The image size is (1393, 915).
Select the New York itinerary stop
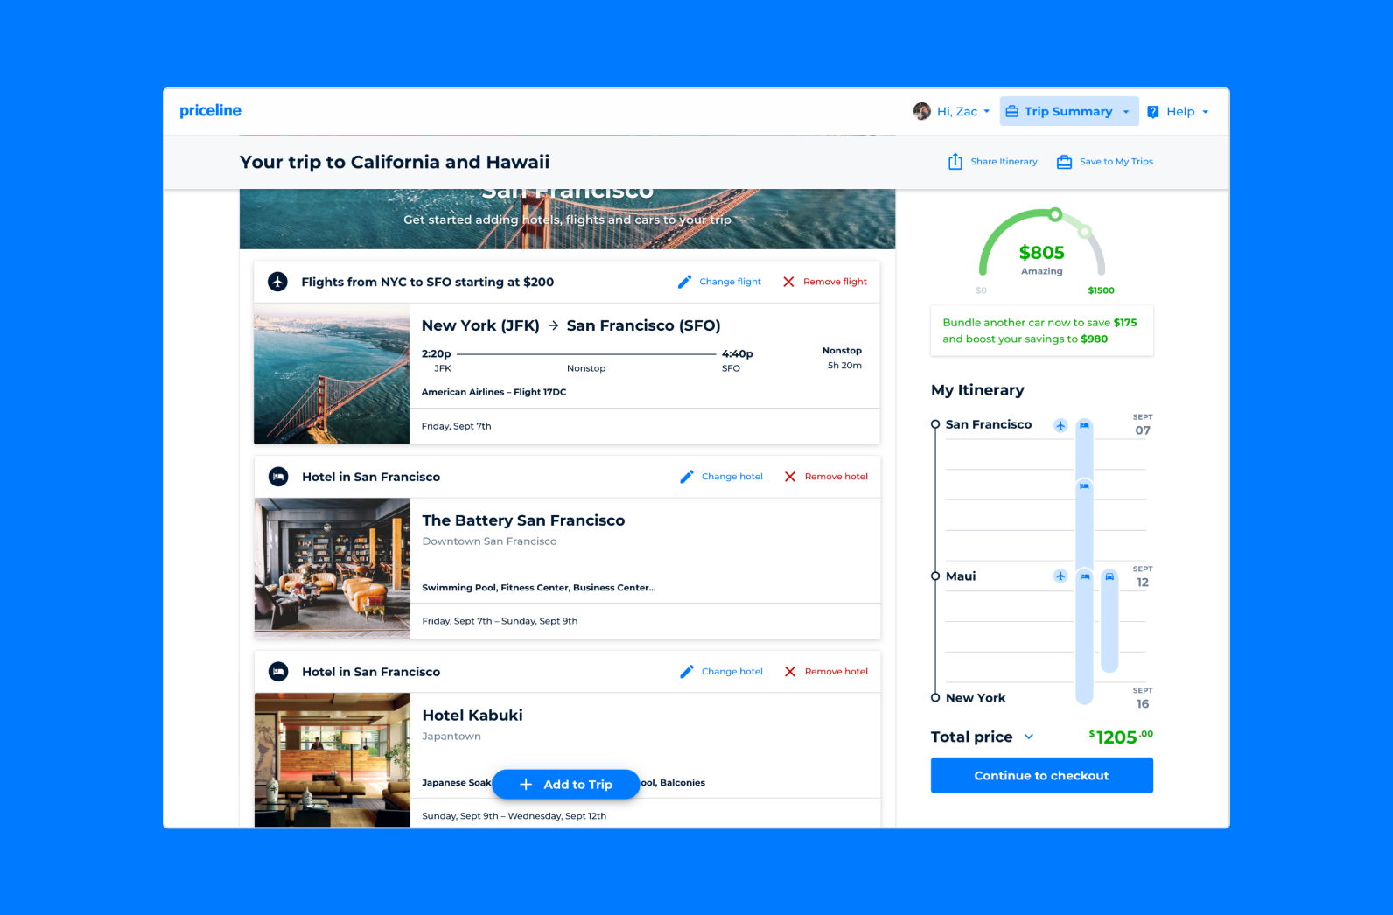[x=976, y=698]
